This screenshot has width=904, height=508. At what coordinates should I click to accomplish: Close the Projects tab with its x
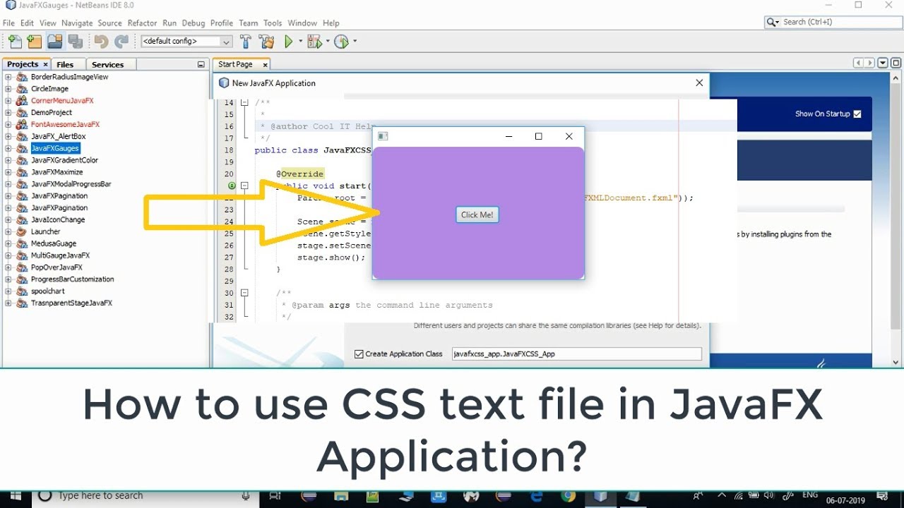click(x=46, y=64)
